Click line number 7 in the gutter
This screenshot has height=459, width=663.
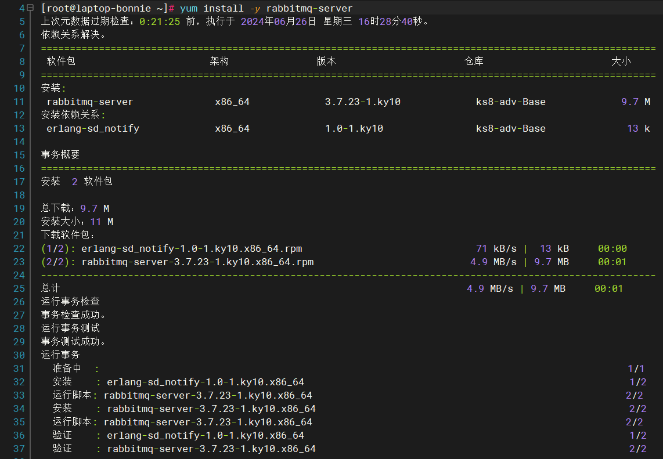[x=22, y=48]
